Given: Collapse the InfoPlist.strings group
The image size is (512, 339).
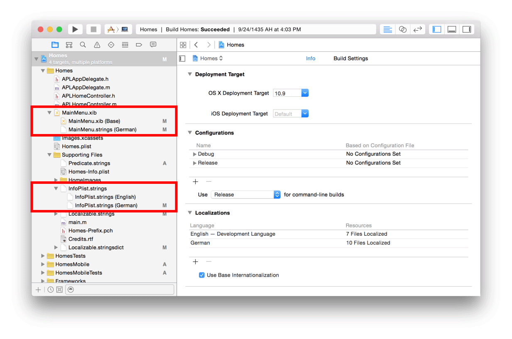Looking at the screenshot, I should (56, 189).
